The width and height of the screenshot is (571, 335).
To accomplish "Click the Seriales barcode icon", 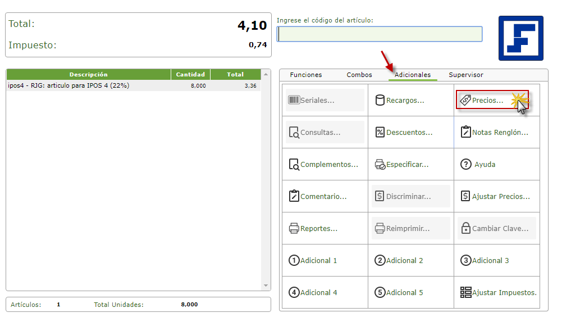I will point(294,100).
